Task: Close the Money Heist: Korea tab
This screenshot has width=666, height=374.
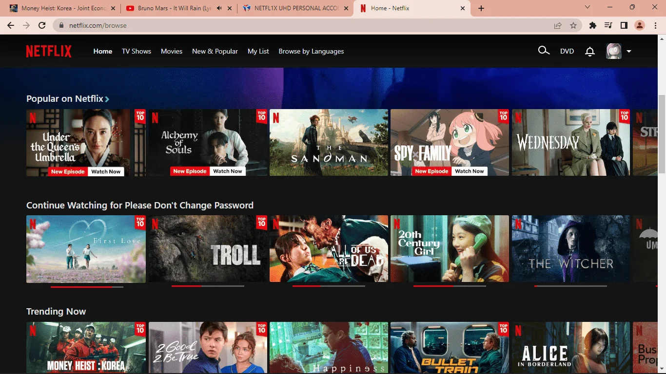Action: [x=114, y=8]
